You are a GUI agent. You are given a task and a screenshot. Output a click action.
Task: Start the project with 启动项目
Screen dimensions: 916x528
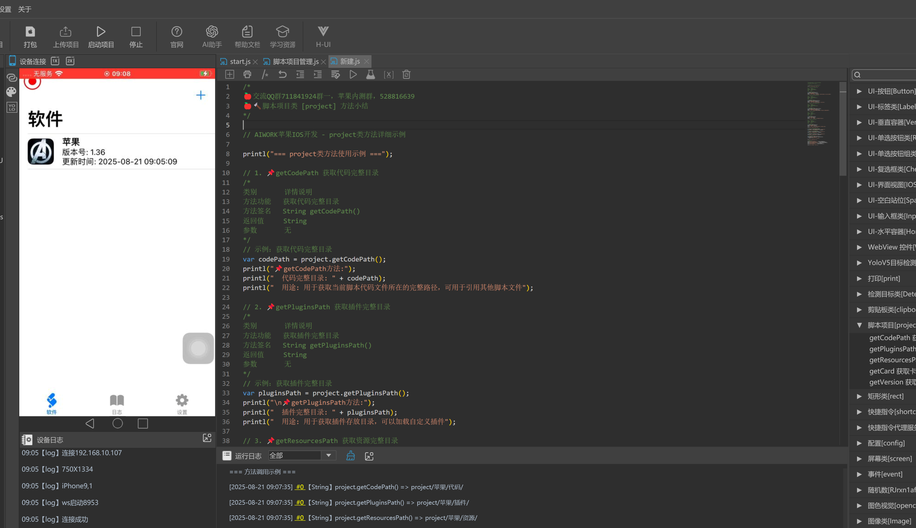coord(101,37)
